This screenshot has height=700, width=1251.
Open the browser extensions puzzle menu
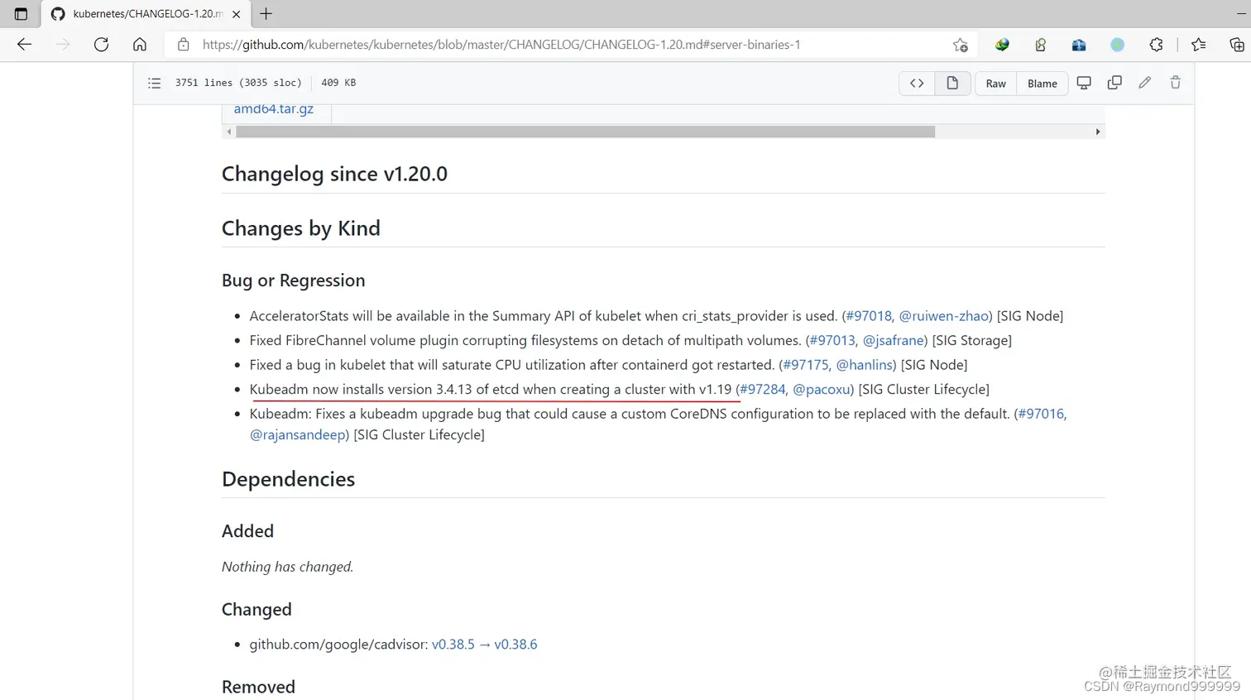(x=1157, y=45)
